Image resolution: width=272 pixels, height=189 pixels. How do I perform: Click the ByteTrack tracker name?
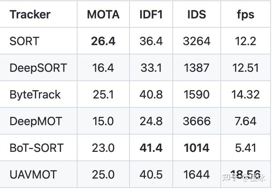35,95
